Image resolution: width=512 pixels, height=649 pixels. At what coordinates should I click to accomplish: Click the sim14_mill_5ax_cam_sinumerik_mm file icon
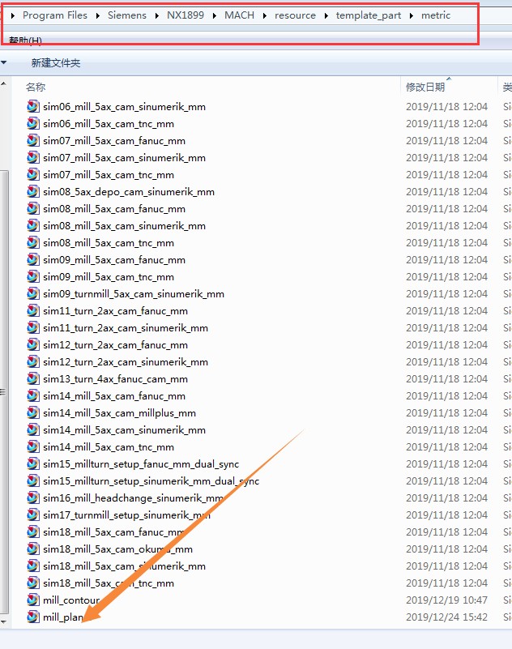(x=33, y=429)
